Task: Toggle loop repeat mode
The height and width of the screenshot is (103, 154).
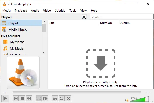Action: tap(62, 98)
